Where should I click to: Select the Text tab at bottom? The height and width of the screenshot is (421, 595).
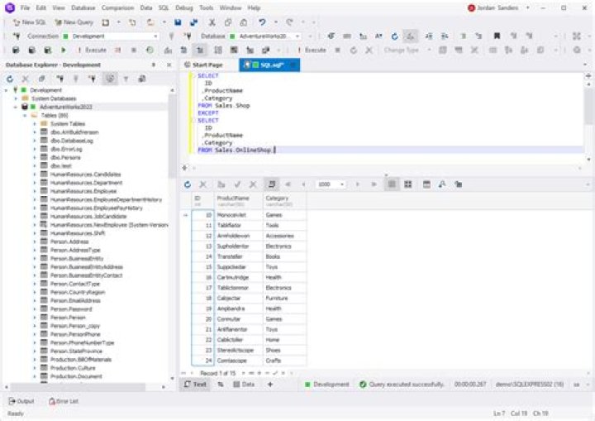point(195,384)
